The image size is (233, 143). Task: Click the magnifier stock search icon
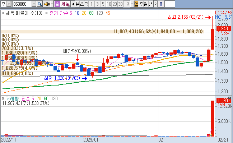pyautogui.click(x=39, y=4)
